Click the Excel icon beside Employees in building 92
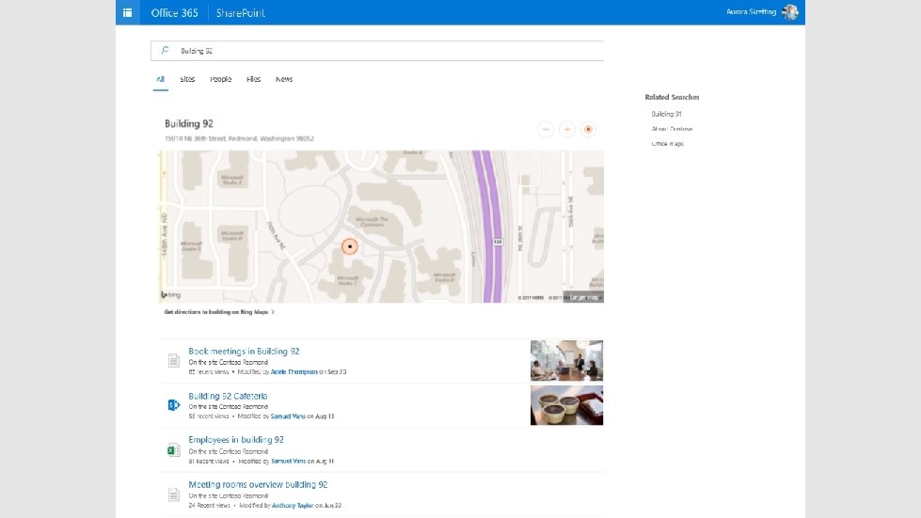This screenshot has height=518, width=921. (x=173, y=450)
